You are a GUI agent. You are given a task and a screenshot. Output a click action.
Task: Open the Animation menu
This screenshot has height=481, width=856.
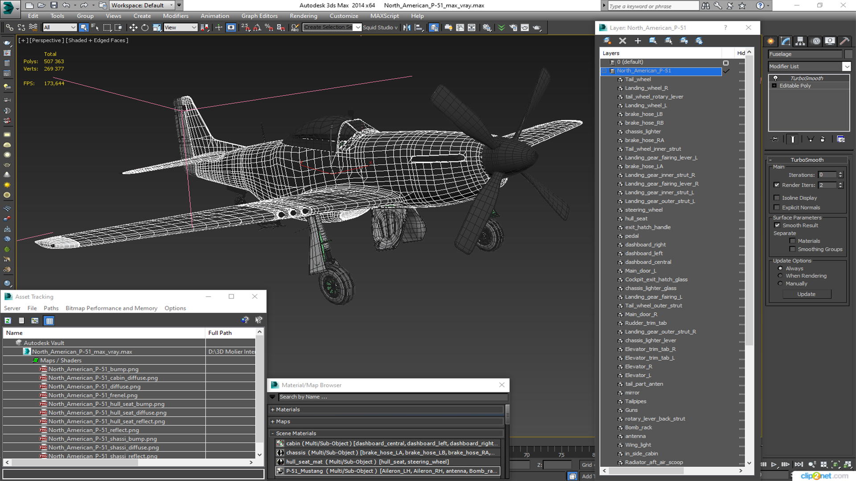[214, 16]
